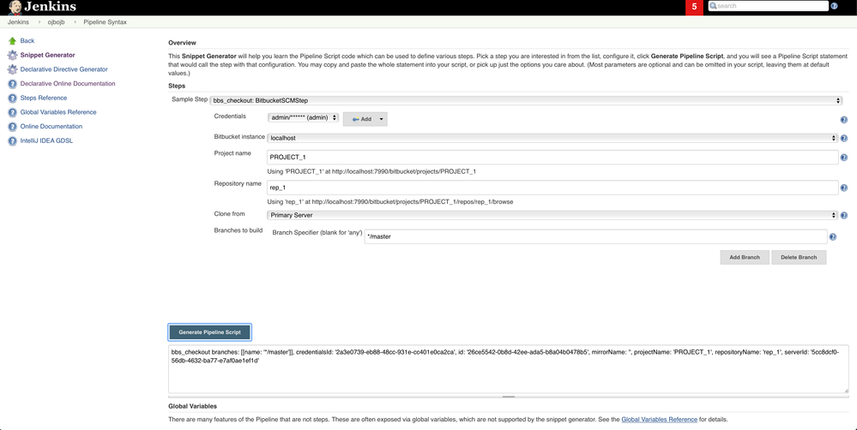The height and width of the screenshot is (430, 857).
Task: Open help for the Project name field
Action: pyautogui.click(x=843, y=158)
